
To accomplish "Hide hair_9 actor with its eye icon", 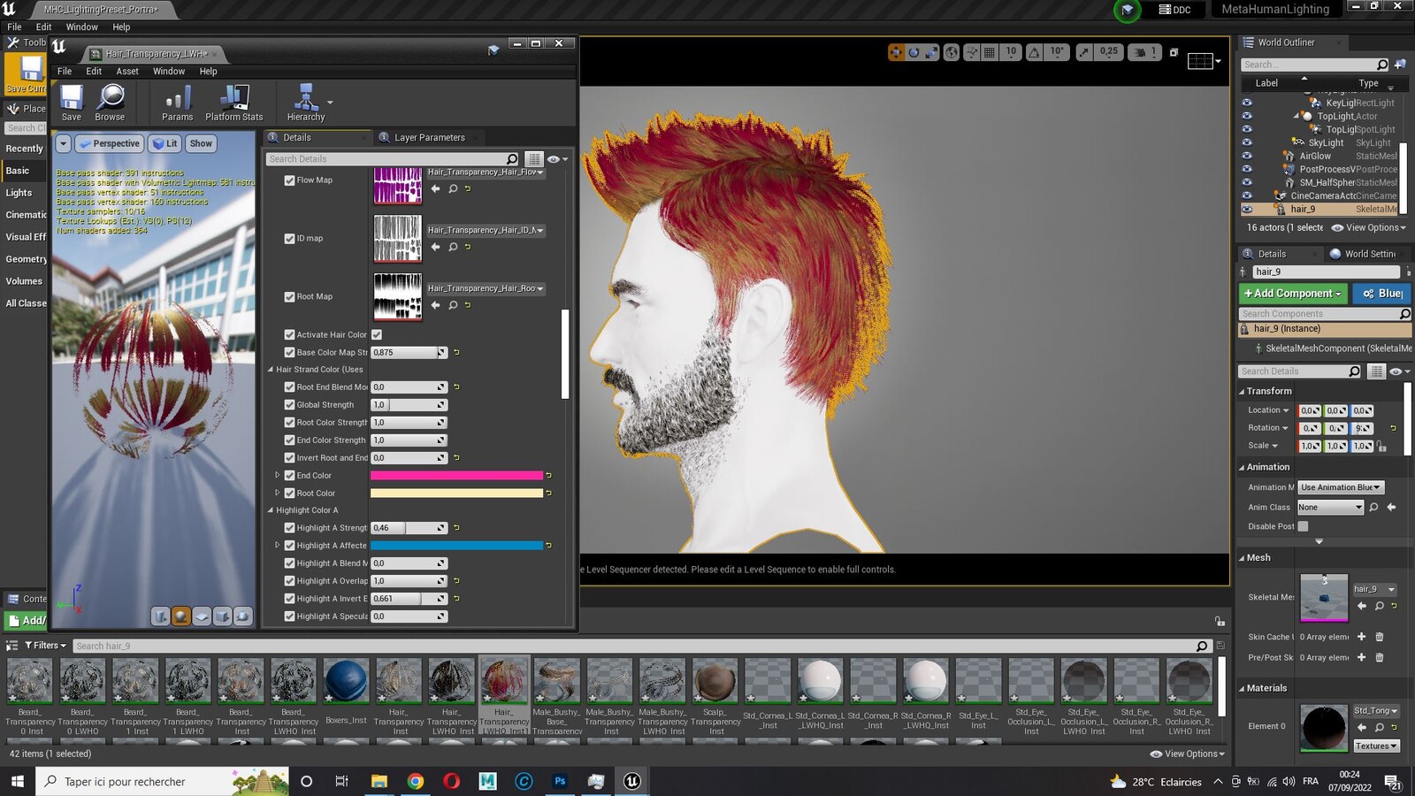I will [1247, 210].
